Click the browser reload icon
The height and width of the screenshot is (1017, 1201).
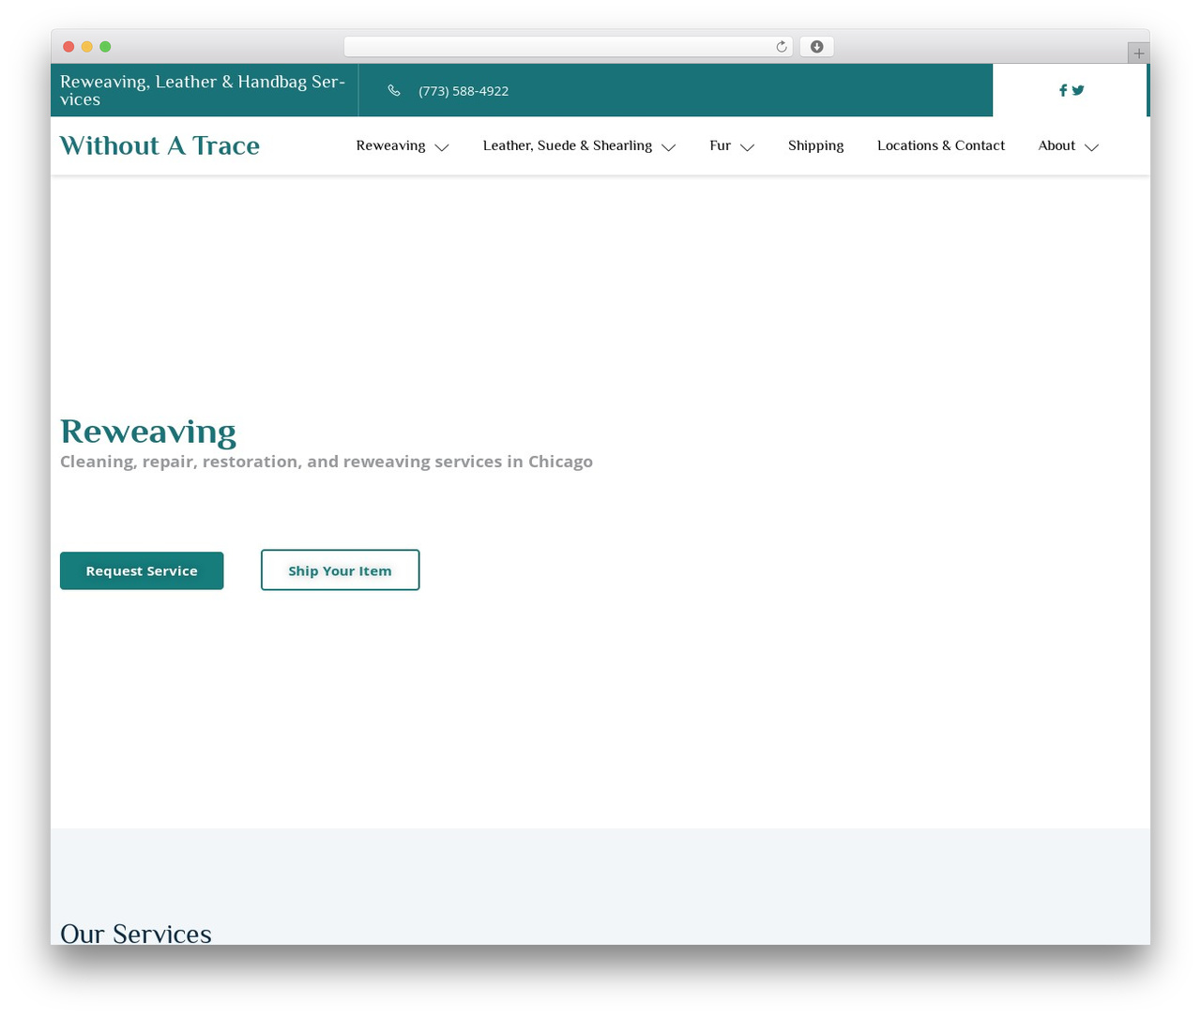coord(781,47)
